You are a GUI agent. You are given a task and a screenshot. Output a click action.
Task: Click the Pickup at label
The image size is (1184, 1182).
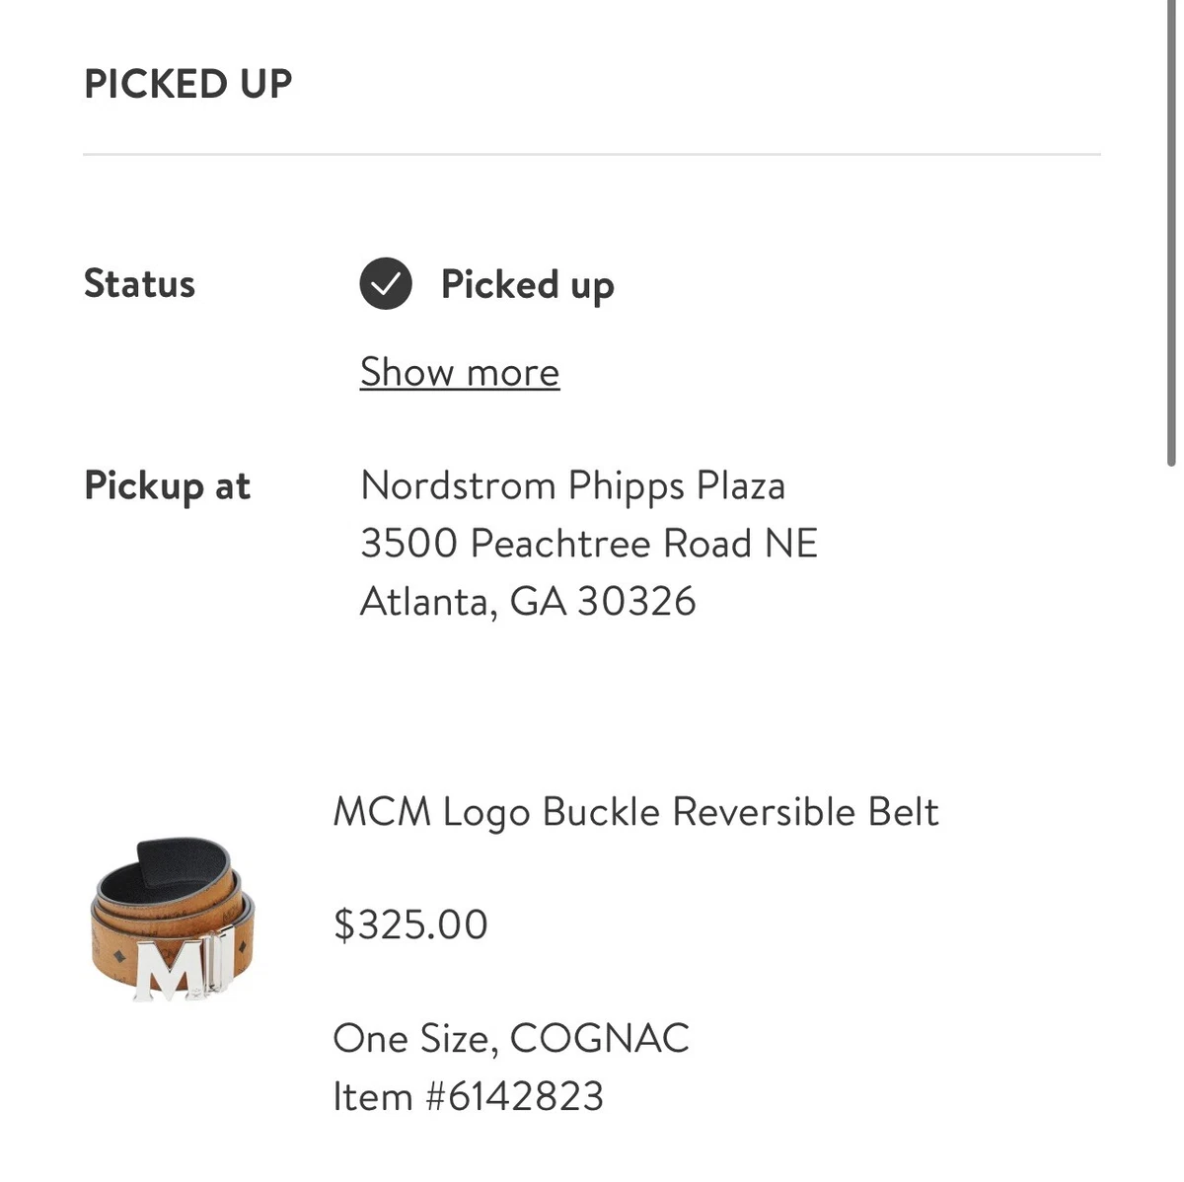(x=168, y=486)
